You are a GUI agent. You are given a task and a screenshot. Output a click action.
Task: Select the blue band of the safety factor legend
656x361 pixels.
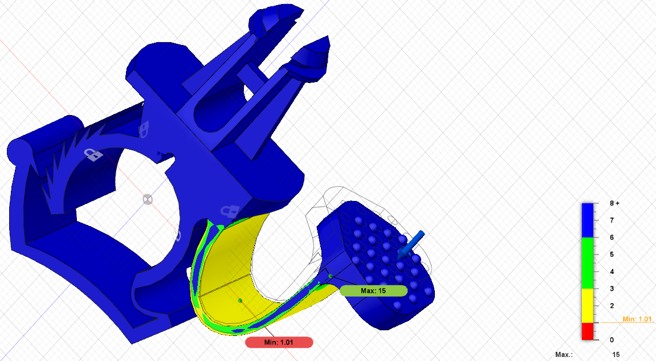[588, 220]
